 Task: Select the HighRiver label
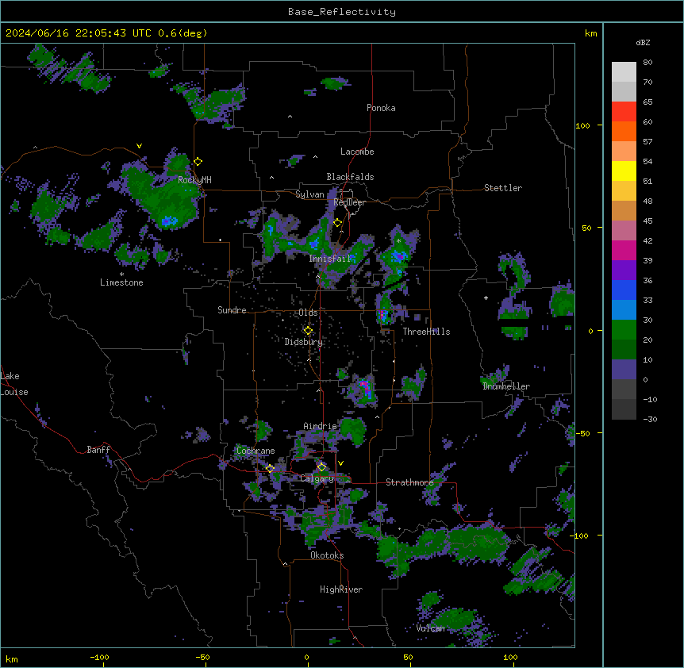341,589
